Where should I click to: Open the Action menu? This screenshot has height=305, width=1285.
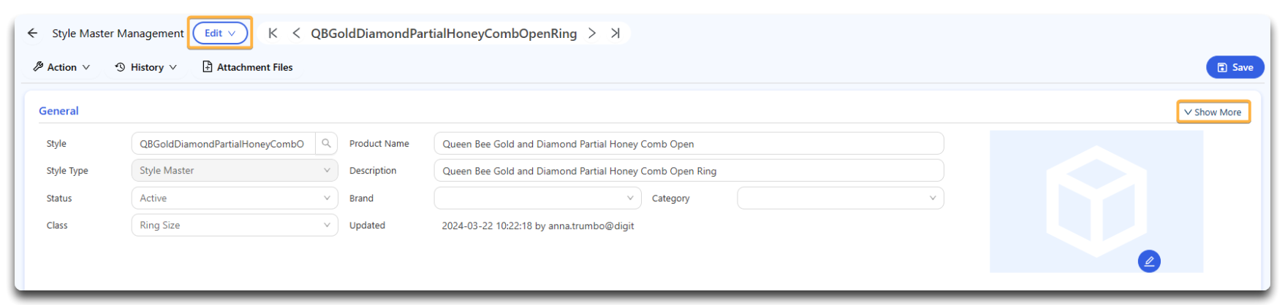click(x=61, y=67)
